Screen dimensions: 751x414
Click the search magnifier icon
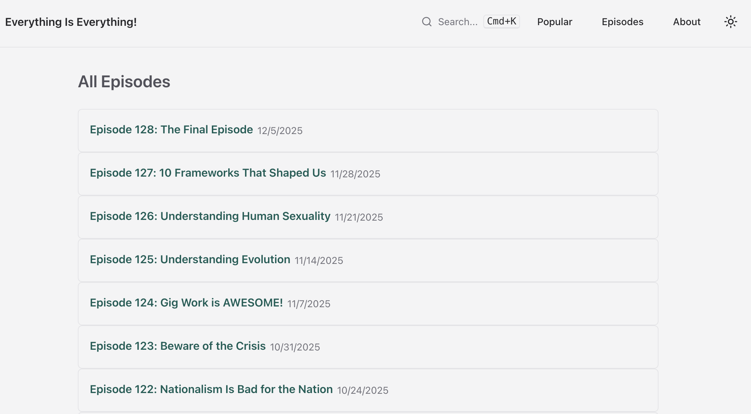coord(426,22)
